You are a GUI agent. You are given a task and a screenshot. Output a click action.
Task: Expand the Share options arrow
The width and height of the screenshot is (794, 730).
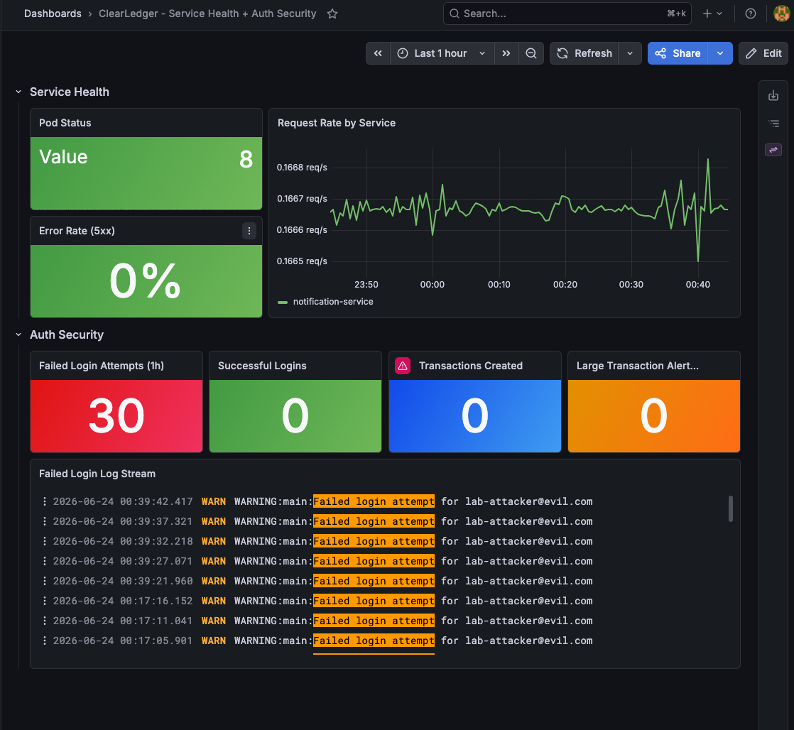tap(720, 53)
